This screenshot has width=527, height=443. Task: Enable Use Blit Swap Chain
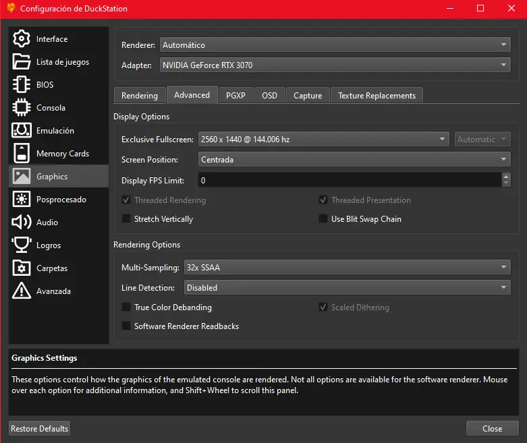(x=323, y=218)
